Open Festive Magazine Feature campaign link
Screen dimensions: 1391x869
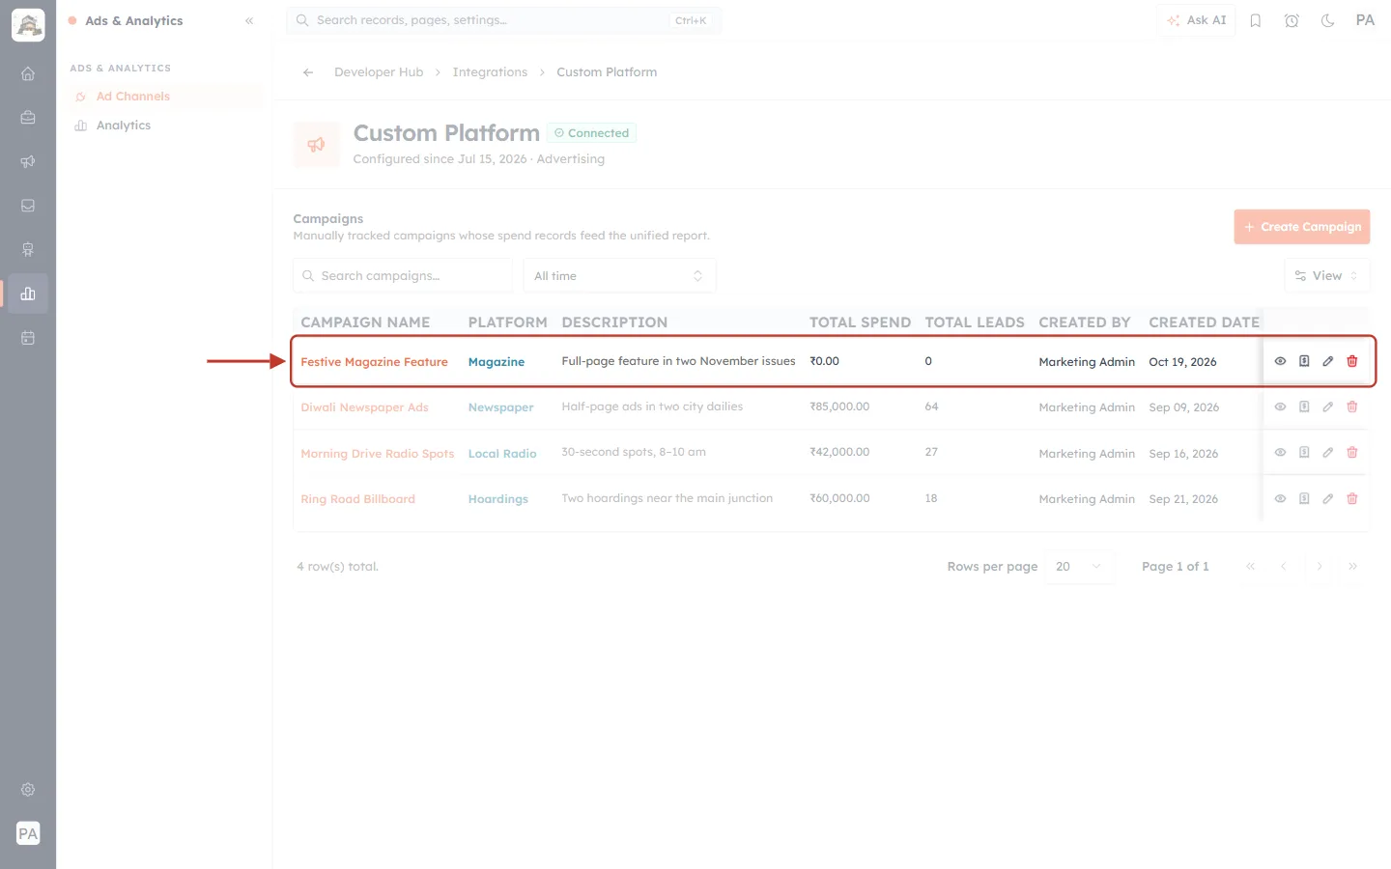coord(374,362)
